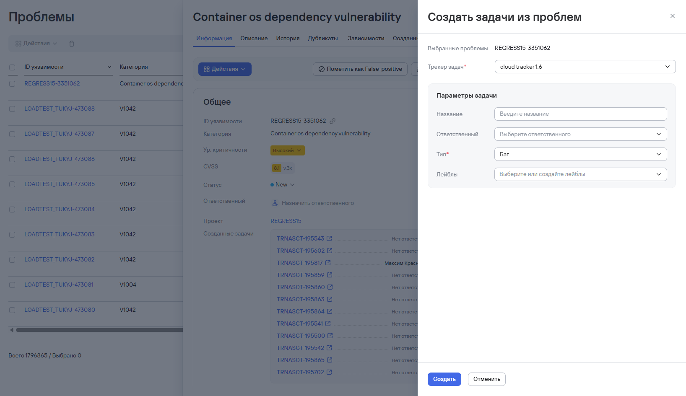Image resolution: width=686 pixels, height=396 pixels.
Task: Close the create tasks panel
Action: point(672,16)
